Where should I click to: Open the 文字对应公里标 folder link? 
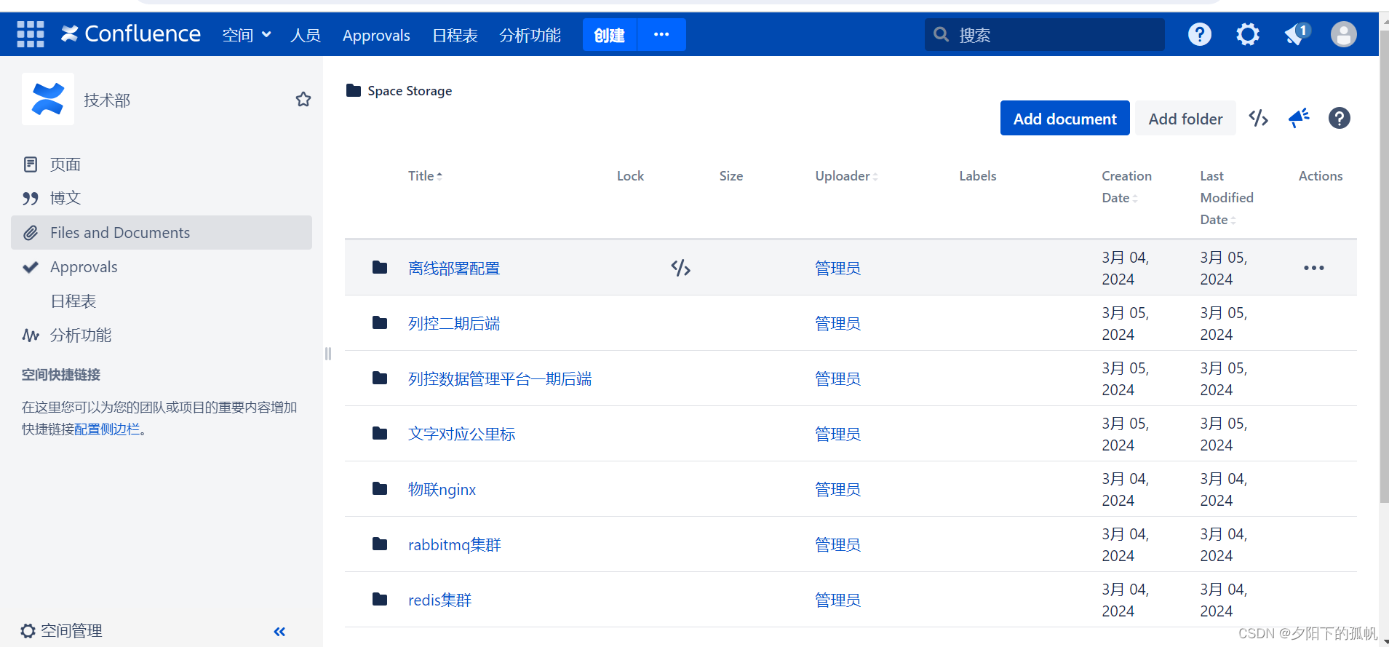461,434
